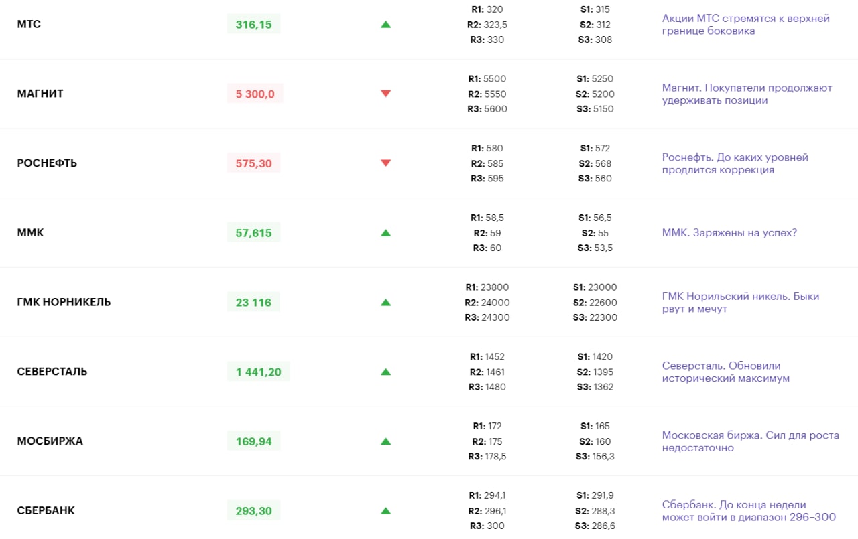
Task: Click СЕВЕРСТАЛЬ support level S2: 1395
Action: pyautogui.click(x=595, y=372)
